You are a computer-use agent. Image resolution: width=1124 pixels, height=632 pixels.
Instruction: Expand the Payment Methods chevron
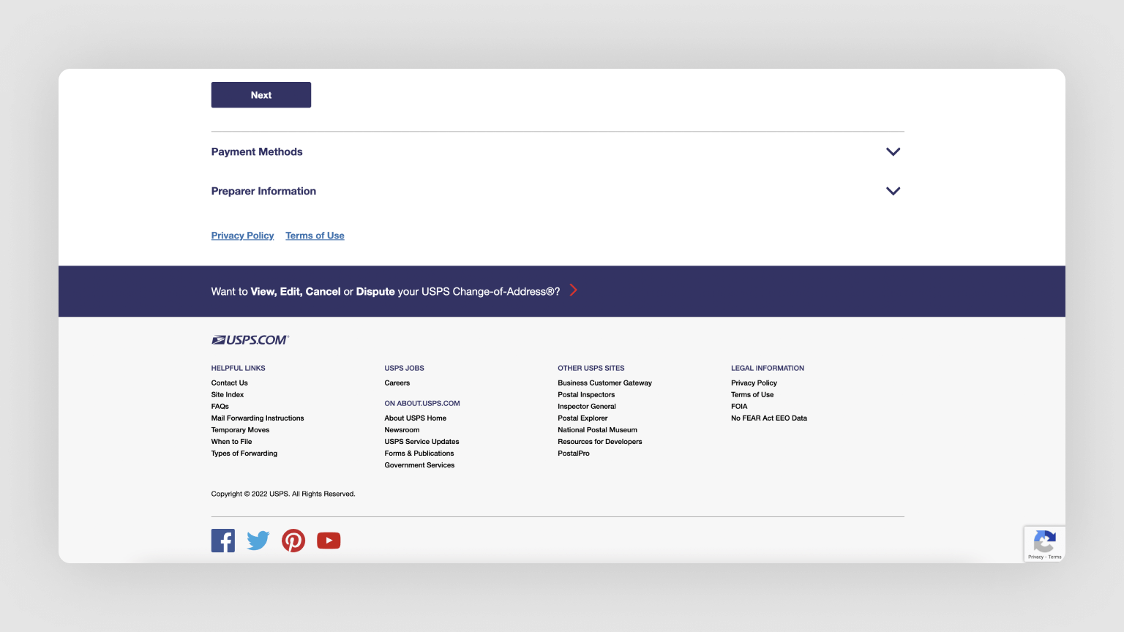pyautogui.click(x=893, y=152)
